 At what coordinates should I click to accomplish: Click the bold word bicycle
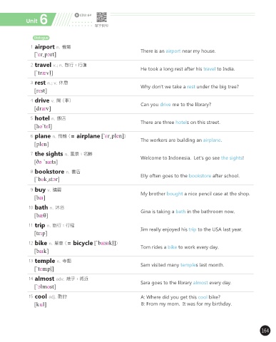83,243
